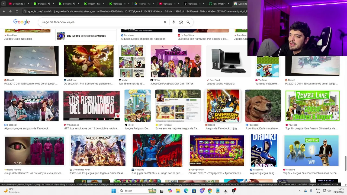Reload the current page

point(17,11)
